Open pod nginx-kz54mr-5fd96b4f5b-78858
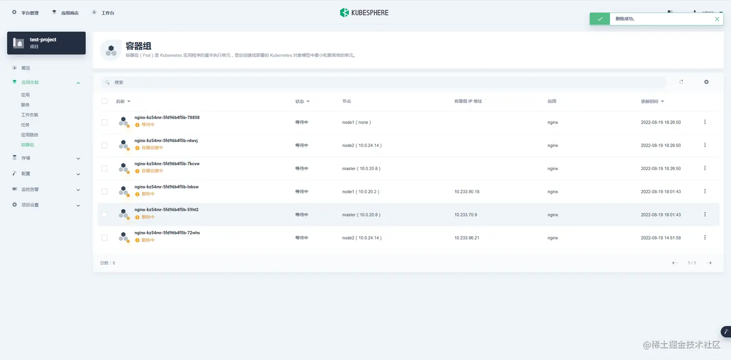731x360 pixels. tap(167, 117)
